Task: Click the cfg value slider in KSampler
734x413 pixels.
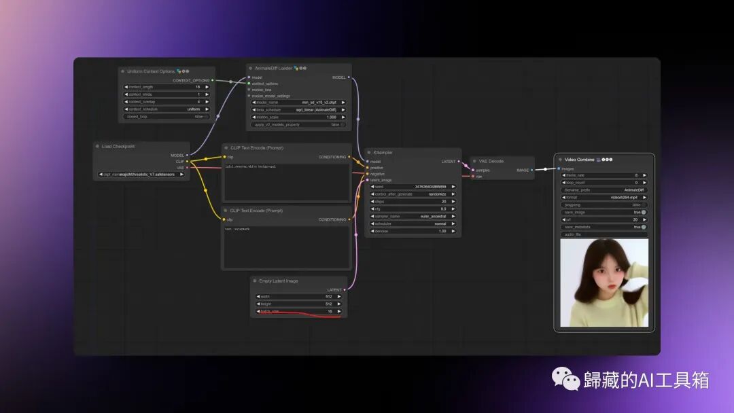Action: coord(413,209)
